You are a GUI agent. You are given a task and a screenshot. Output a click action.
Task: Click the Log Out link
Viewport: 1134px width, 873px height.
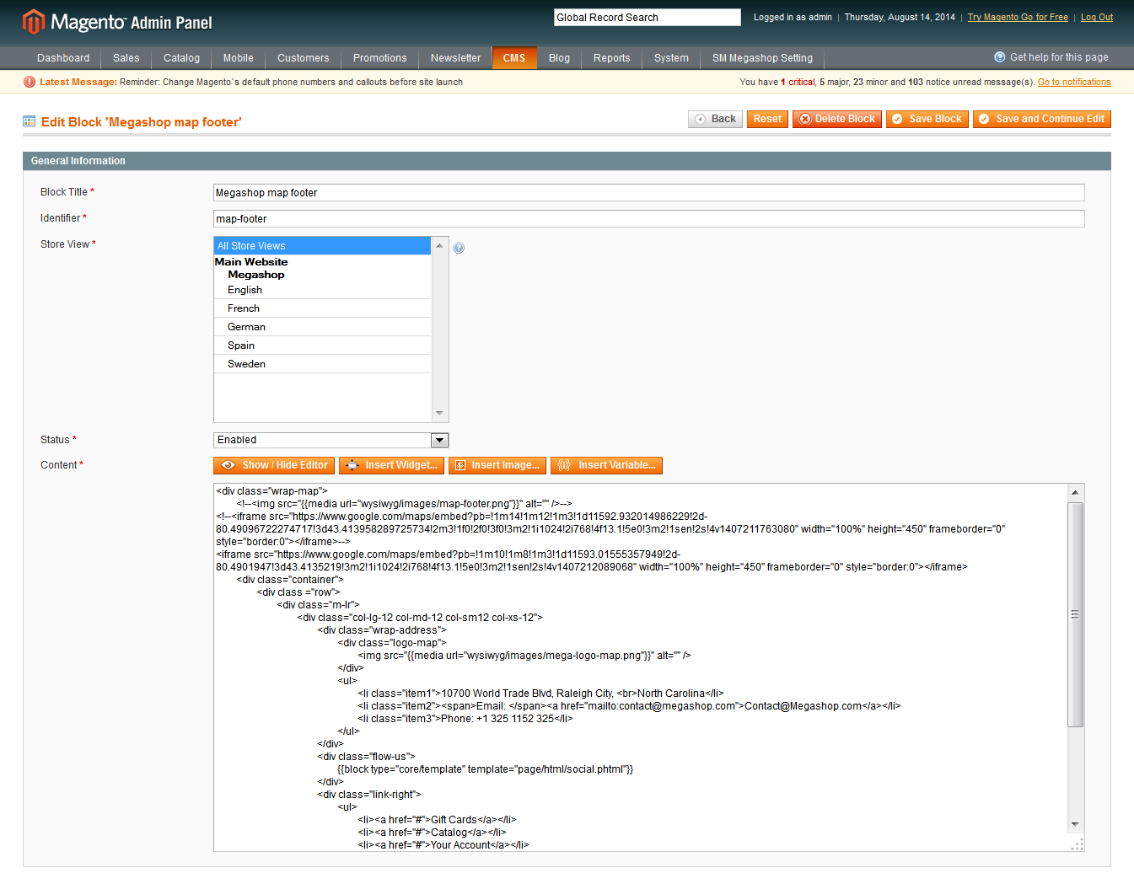point(1097,17)
